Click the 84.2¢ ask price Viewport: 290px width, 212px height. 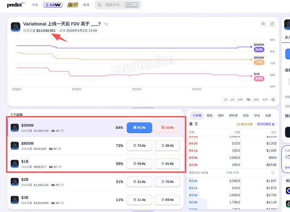(193, 143)
